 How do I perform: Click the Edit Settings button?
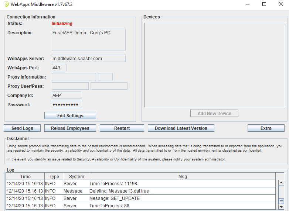[70, 116]
